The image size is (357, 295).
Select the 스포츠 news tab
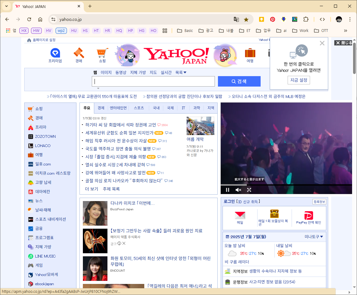click(x=139, y=108)
